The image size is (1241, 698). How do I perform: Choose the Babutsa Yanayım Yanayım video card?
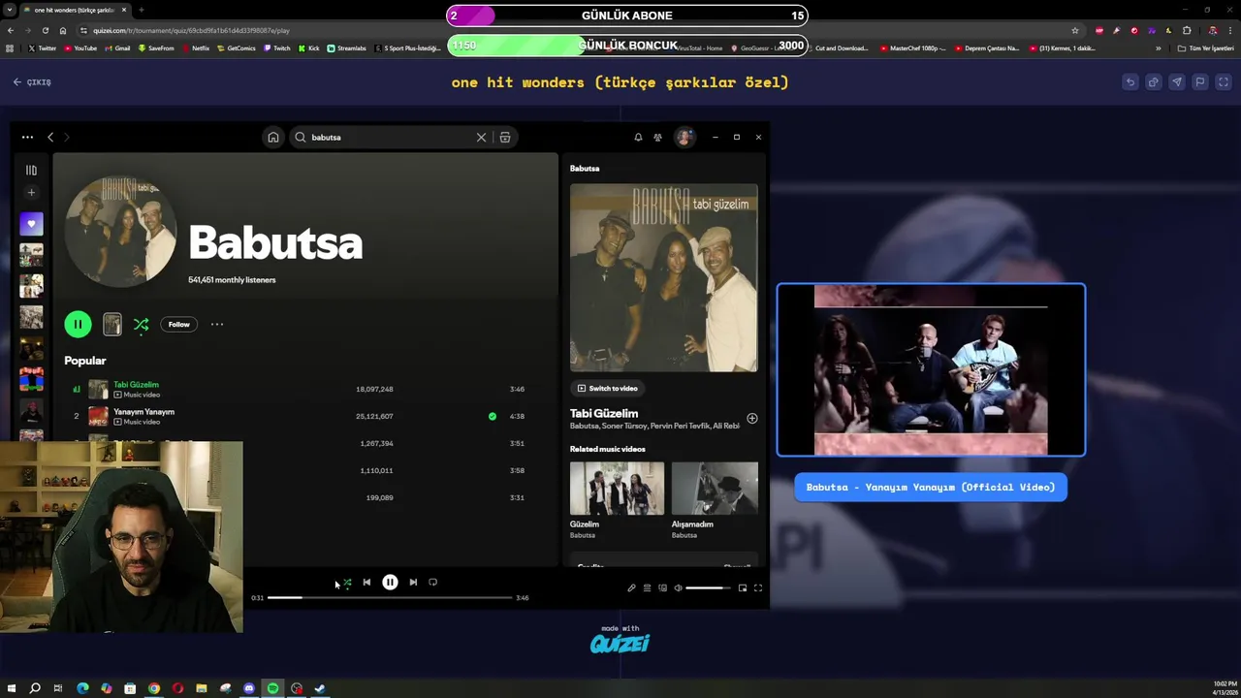click(931, 369)
